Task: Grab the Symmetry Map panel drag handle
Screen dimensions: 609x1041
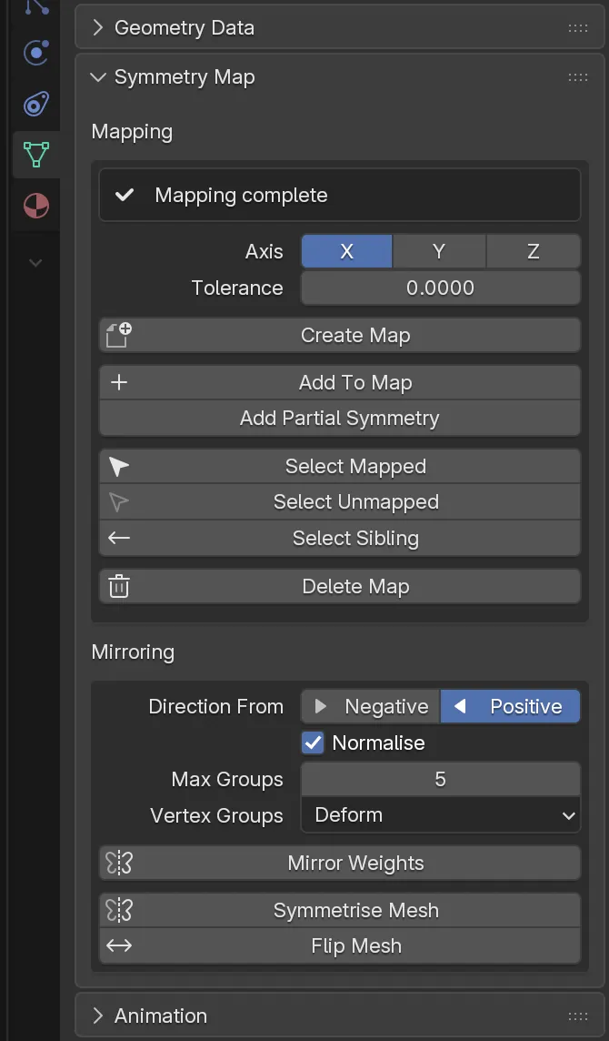Action: click(578, 77)
